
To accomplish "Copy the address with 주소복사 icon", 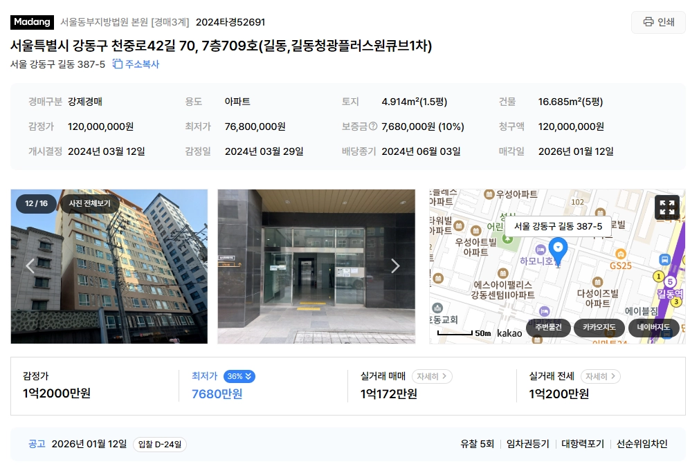I will [x=136, y=64].
